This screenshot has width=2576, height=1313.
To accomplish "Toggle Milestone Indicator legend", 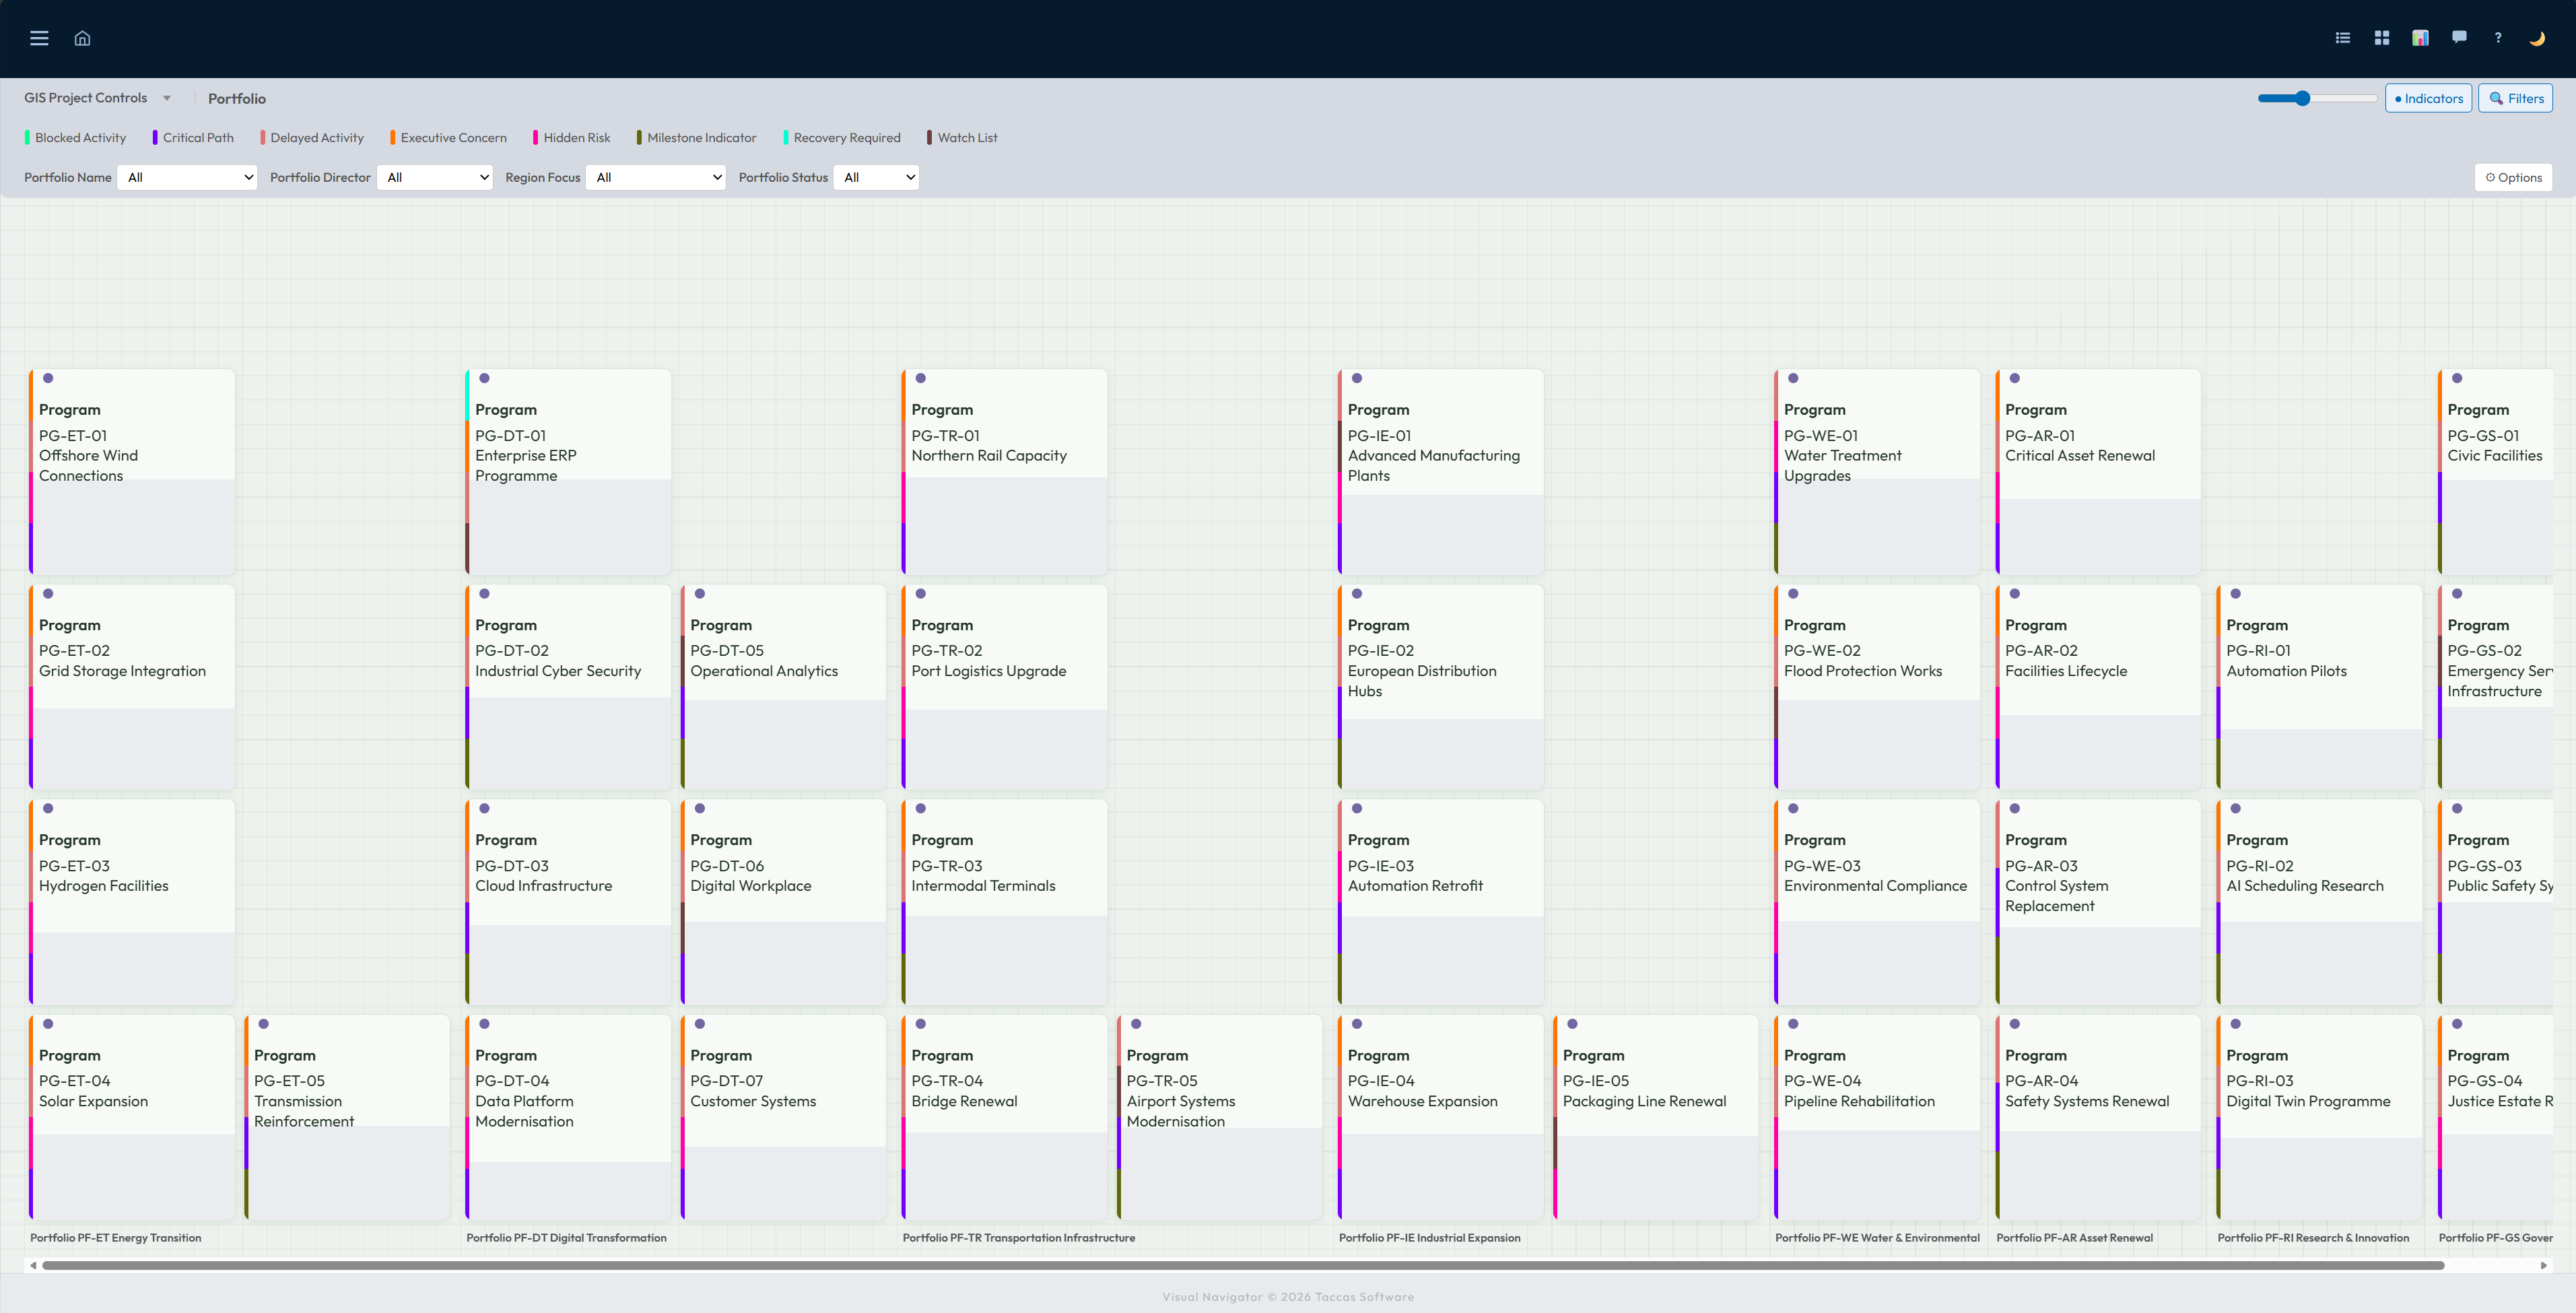I will (697, 138).
